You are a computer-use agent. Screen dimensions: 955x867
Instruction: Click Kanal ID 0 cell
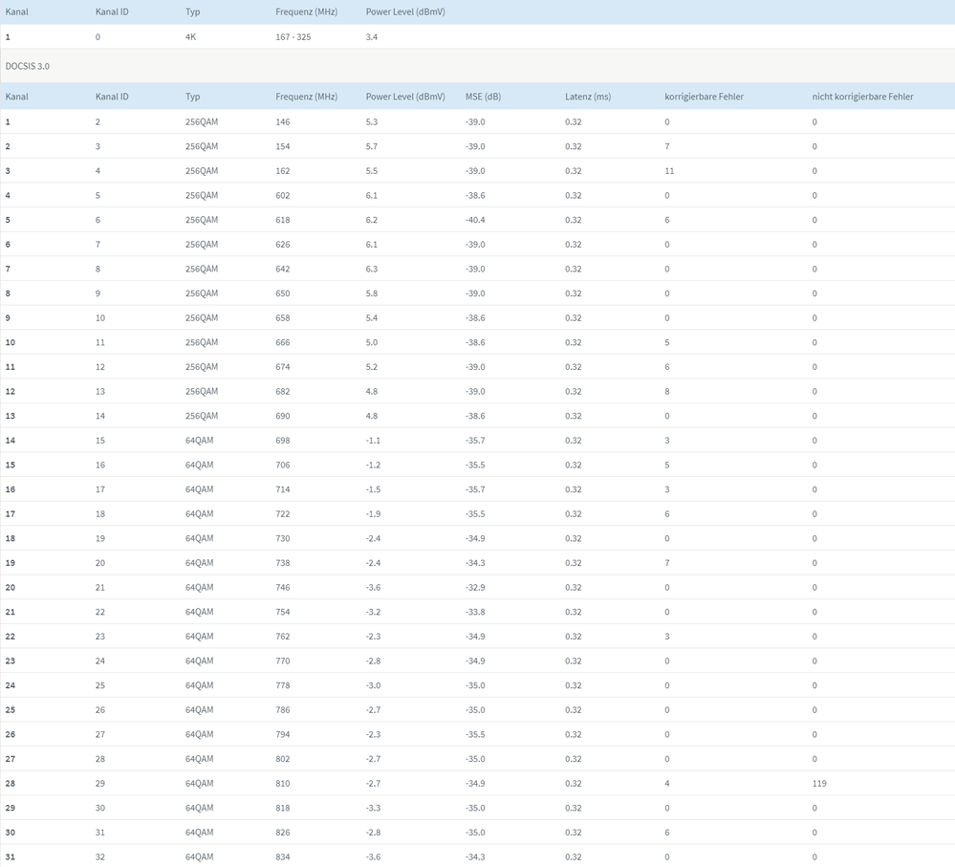click(x=98, y=37)
